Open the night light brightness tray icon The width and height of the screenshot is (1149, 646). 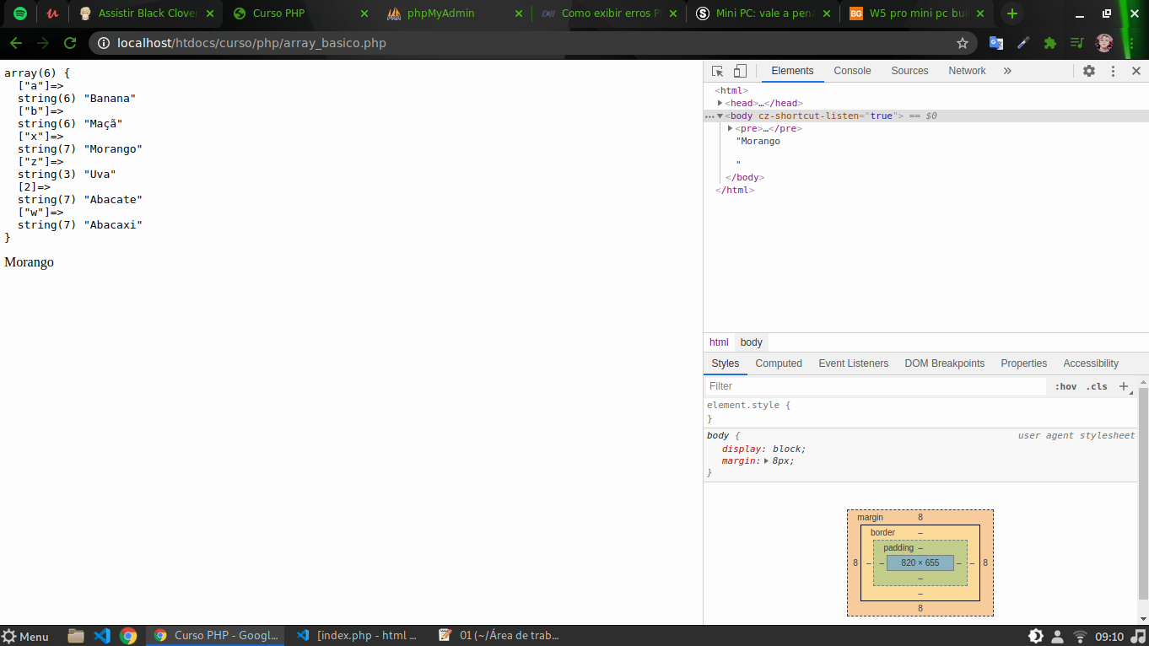click(1036, 636)
